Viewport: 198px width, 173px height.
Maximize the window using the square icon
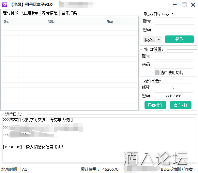tap(184, 5)
